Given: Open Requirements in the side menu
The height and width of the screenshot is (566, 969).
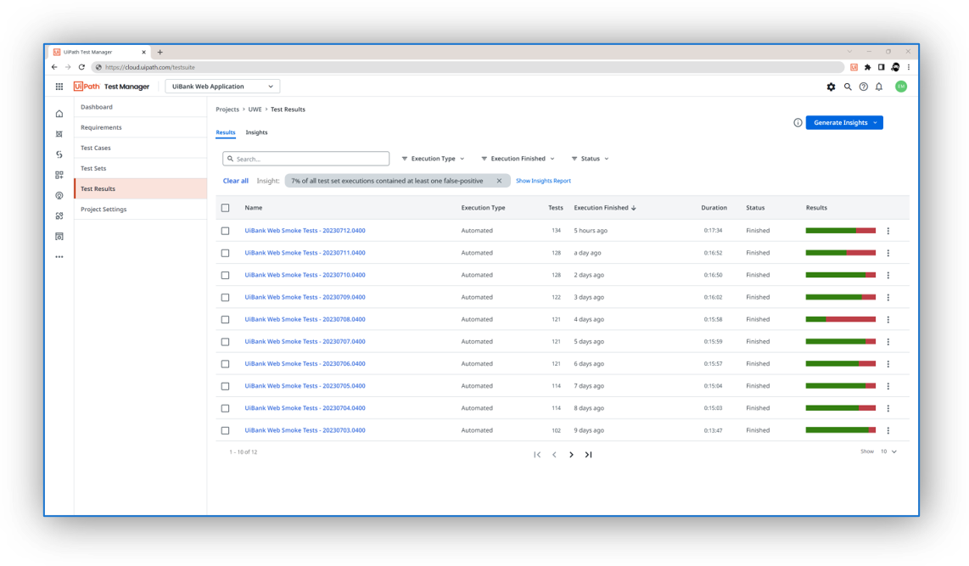Looking at the screenshot, I should 140,127.
